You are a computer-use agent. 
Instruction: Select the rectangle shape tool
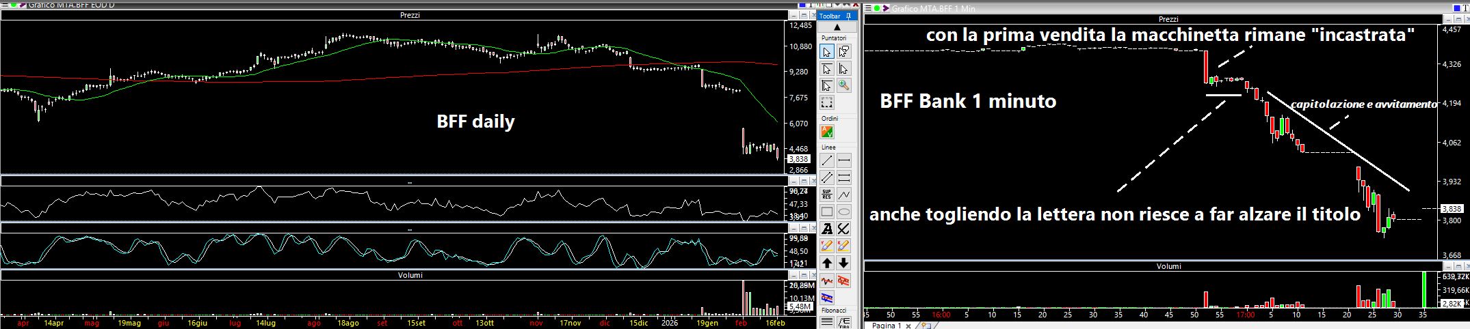(827, 212)
